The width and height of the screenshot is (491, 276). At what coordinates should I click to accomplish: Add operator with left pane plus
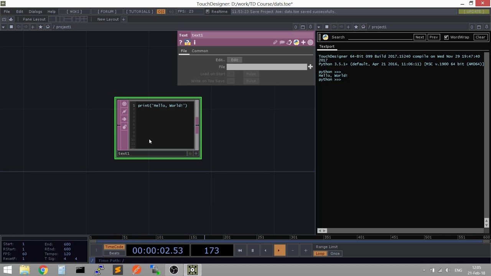click(33, 27)
